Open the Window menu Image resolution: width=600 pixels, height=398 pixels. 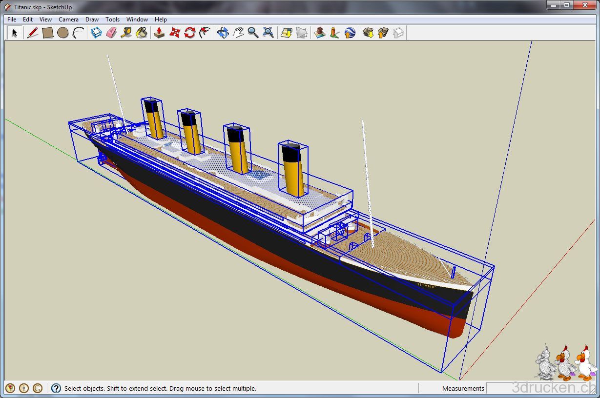coord(137,20)
